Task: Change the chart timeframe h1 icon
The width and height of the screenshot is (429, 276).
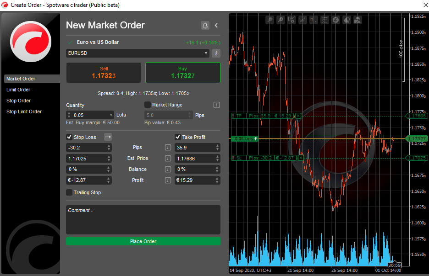Action: point(313,20)
